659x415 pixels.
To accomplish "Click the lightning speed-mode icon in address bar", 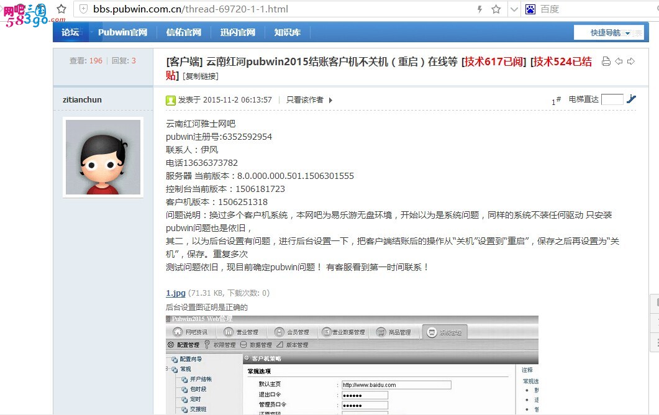I will click(x=479, y=9).
